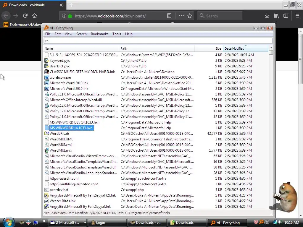This screenshot has height=227, width=303.
Task: Open the Tools menu in Everything
Action: click(117, 34)
